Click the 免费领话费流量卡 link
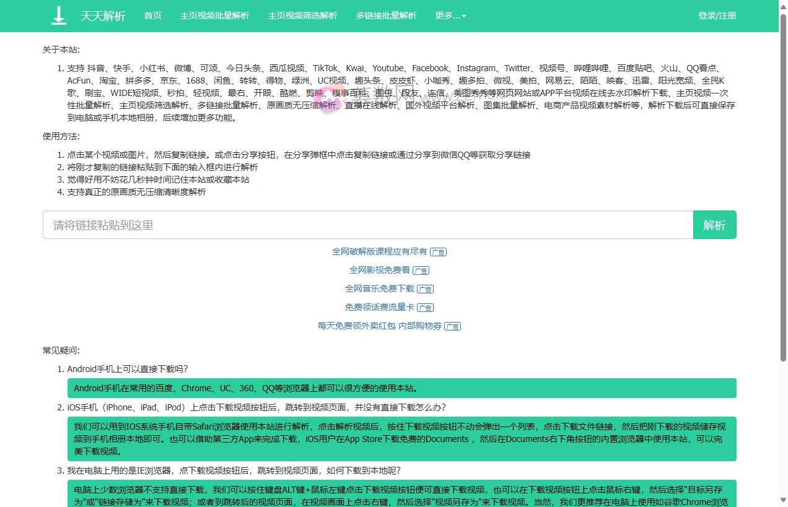This screenshot has height=507, width=788. tap(379, 307)
